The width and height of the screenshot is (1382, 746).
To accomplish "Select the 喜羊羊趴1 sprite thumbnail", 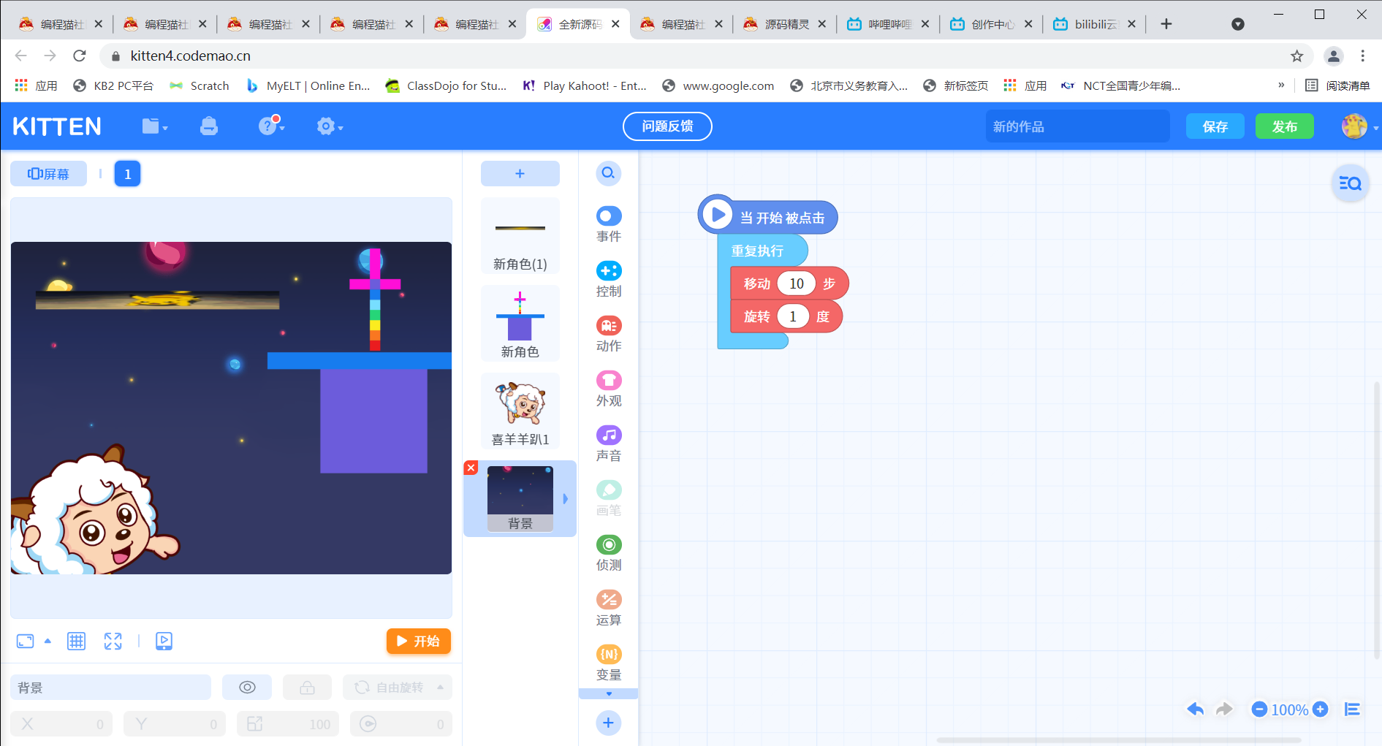I will 520,411.
